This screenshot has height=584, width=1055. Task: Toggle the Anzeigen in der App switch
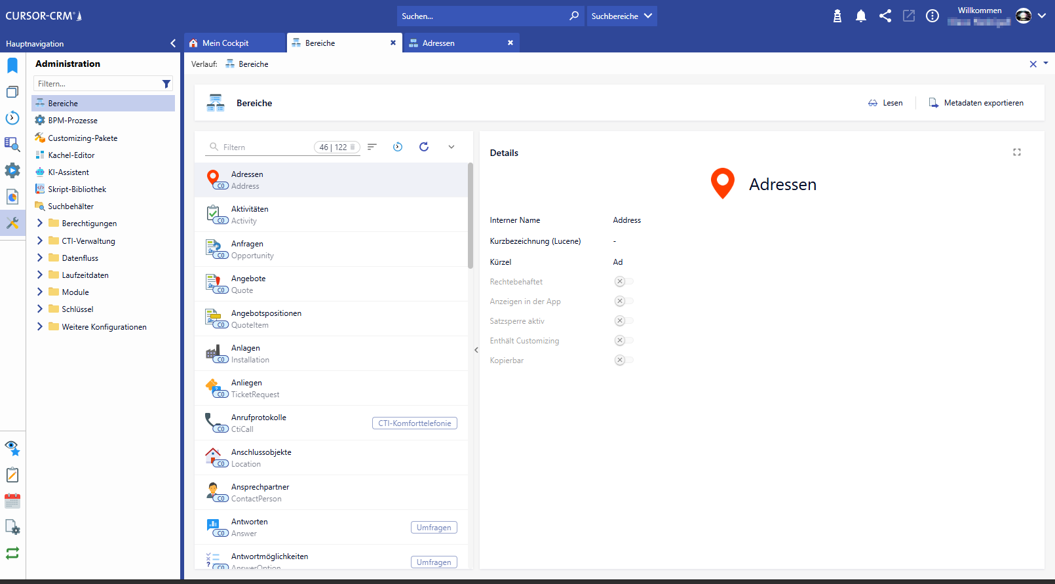coord(624,302)
